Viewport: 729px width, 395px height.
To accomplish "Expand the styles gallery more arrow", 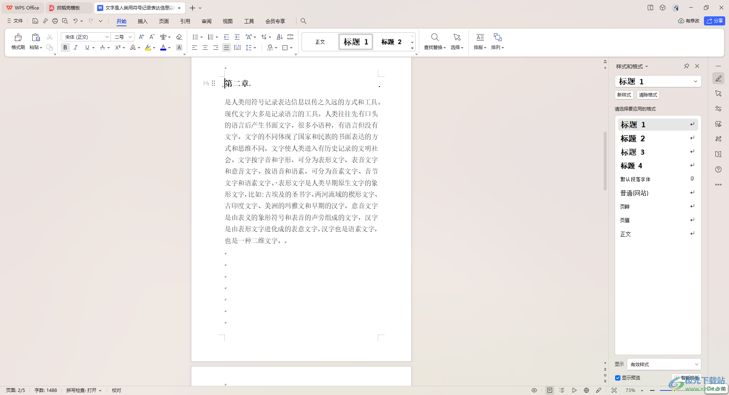I will coord(412,48).
